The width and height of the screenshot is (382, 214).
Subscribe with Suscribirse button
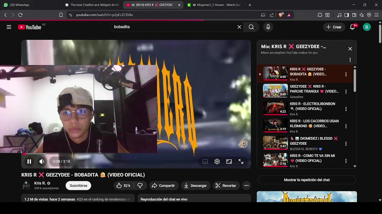[78, 185]
